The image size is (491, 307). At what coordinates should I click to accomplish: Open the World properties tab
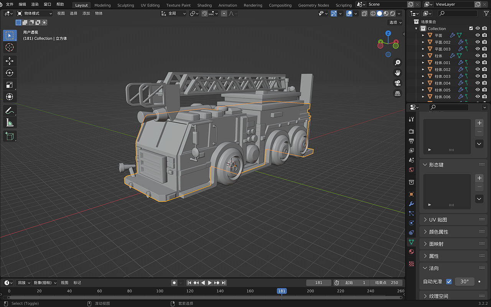tap(412, 170)
